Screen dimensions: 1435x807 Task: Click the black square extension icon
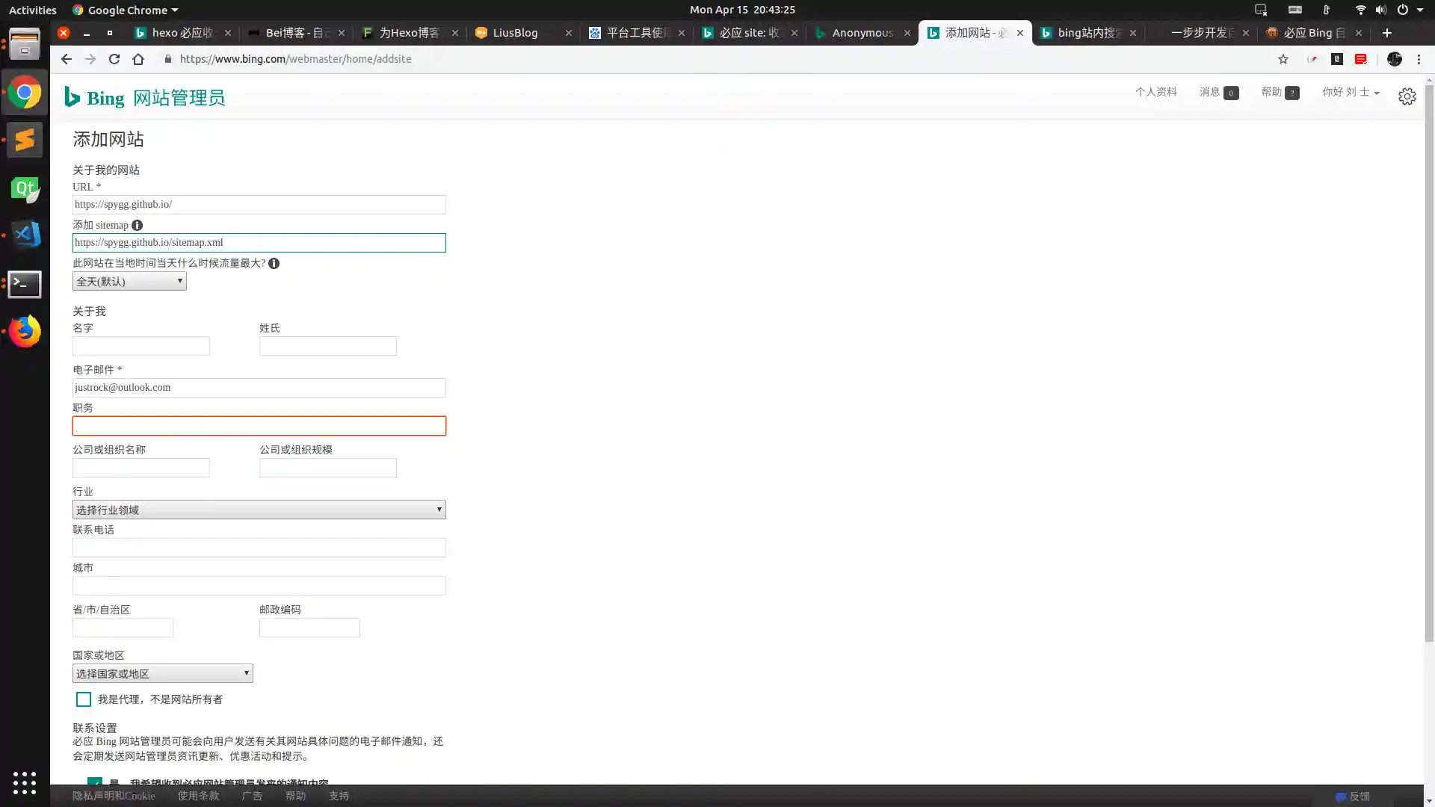1337,59
